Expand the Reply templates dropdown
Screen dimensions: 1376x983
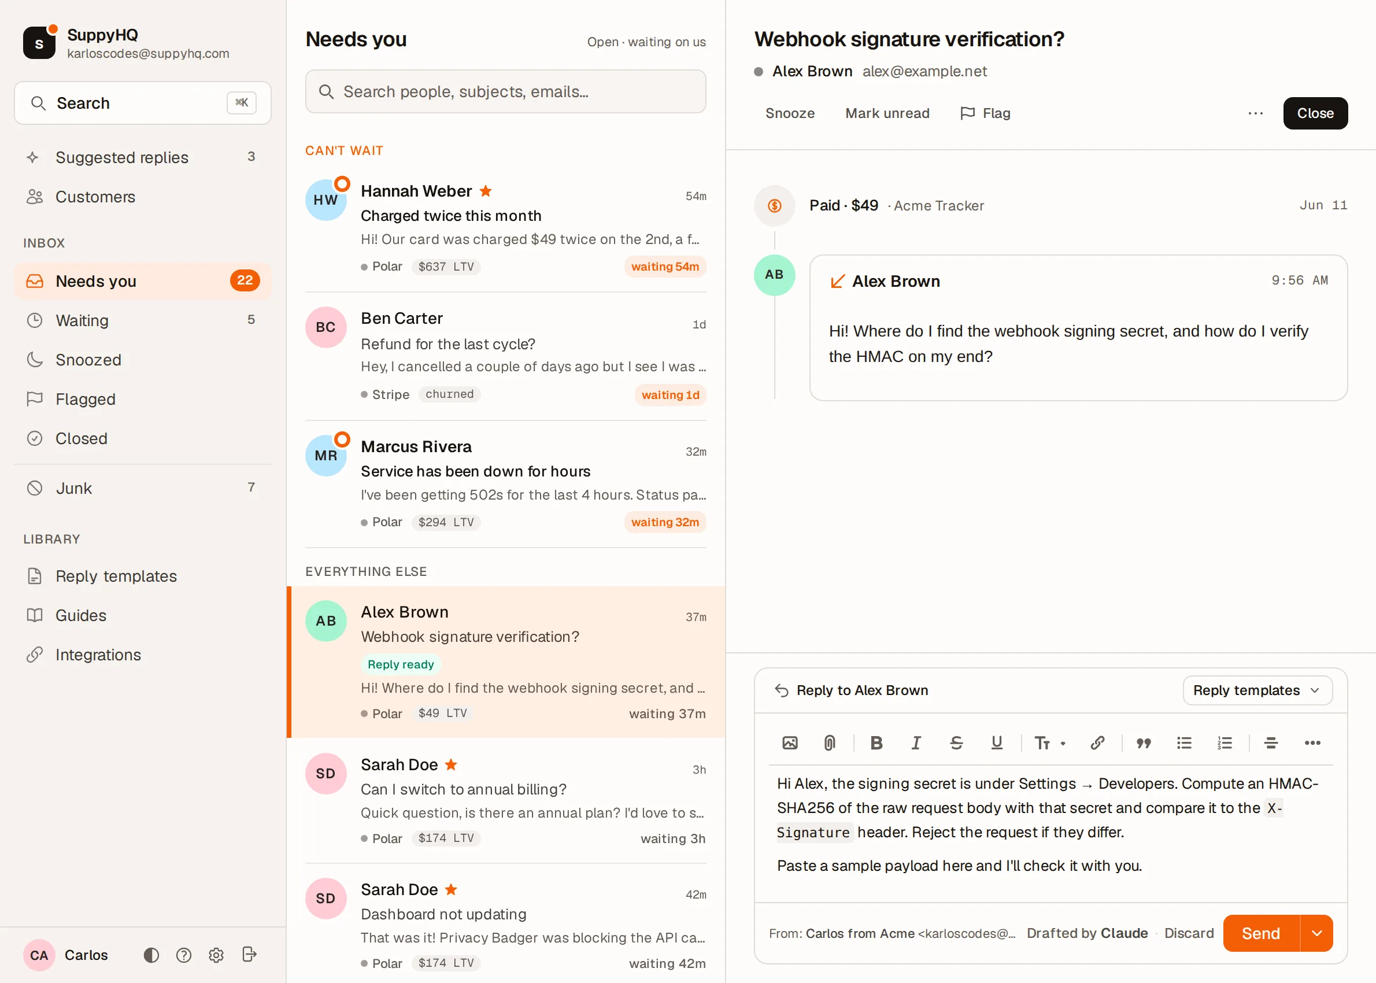click(x=1257, y=690)
